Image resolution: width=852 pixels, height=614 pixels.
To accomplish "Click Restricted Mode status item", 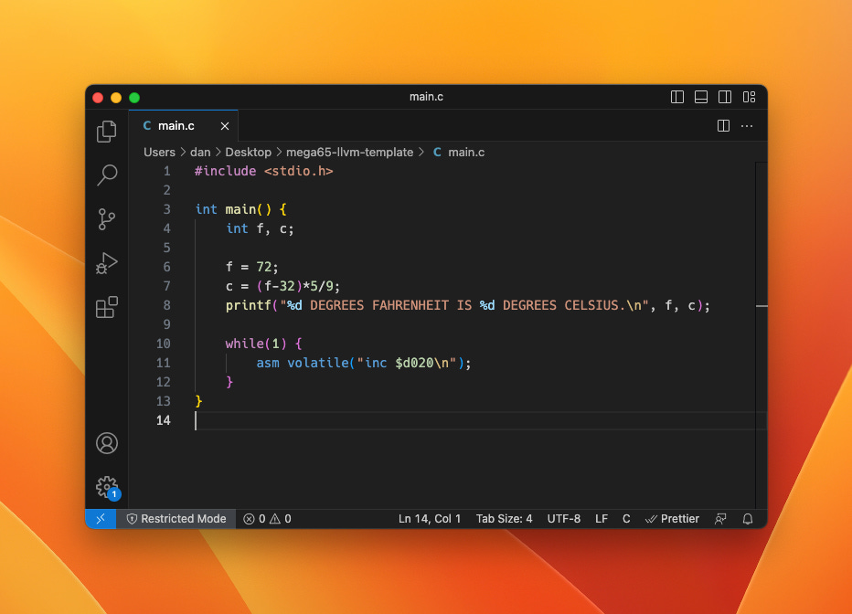I will (x=176, y=519).
